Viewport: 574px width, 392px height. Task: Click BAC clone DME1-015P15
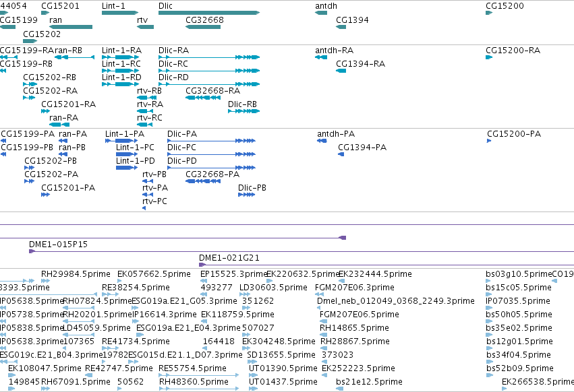coord(302,252)
